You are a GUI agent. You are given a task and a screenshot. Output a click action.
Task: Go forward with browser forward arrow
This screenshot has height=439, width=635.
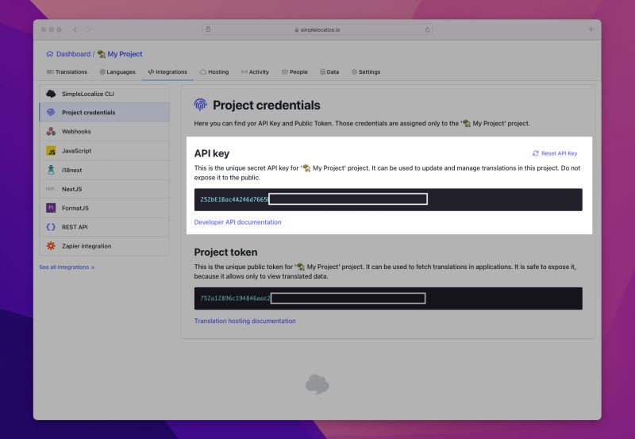89,29
